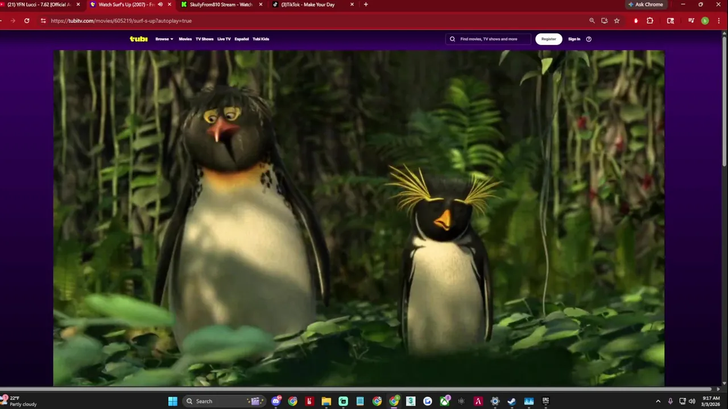Open the weather widget showing 22°F
728x409 pixels.
(x=19, y=401)
